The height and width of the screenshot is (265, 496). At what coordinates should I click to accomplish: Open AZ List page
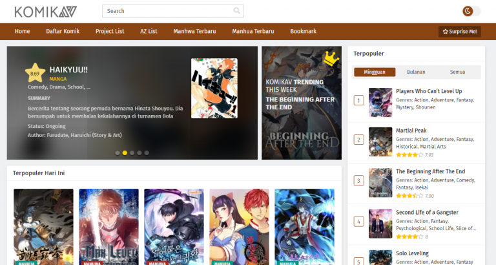click(149, 31)
